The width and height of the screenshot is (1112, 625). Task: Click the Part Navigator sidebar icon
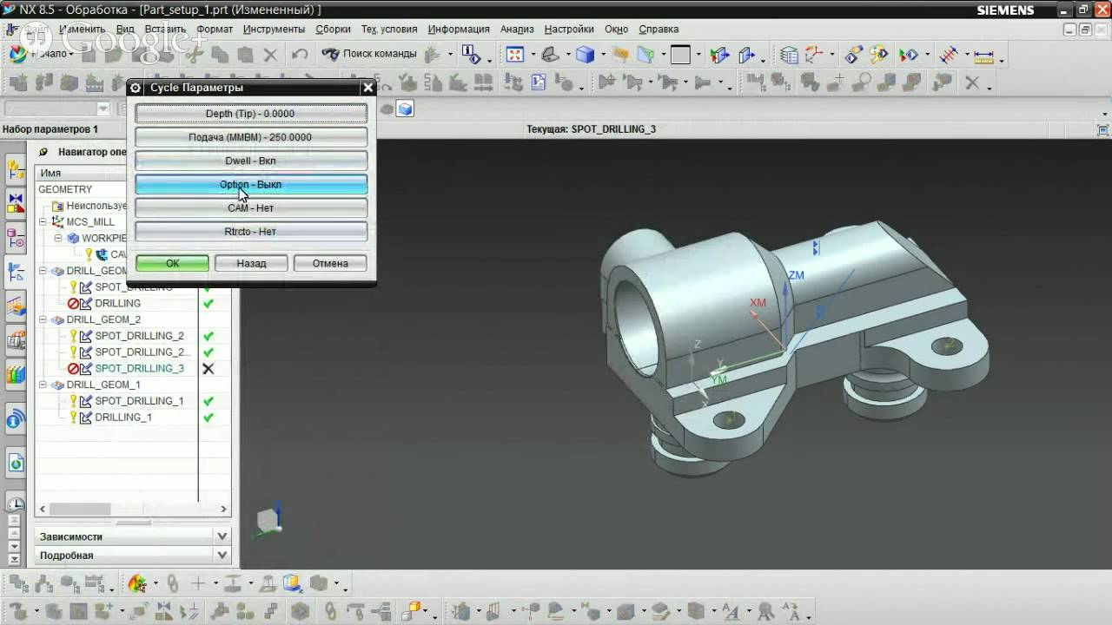coord(16,237)
